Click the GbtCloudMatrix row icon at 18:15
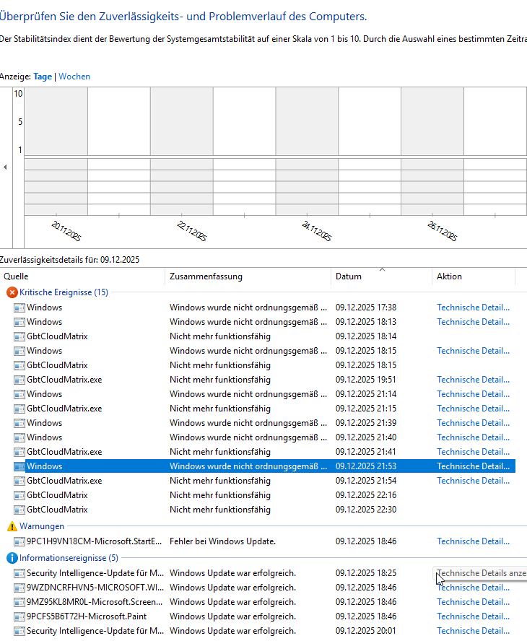The width and height of the screenshot is (527, 641). coord(19,365)
